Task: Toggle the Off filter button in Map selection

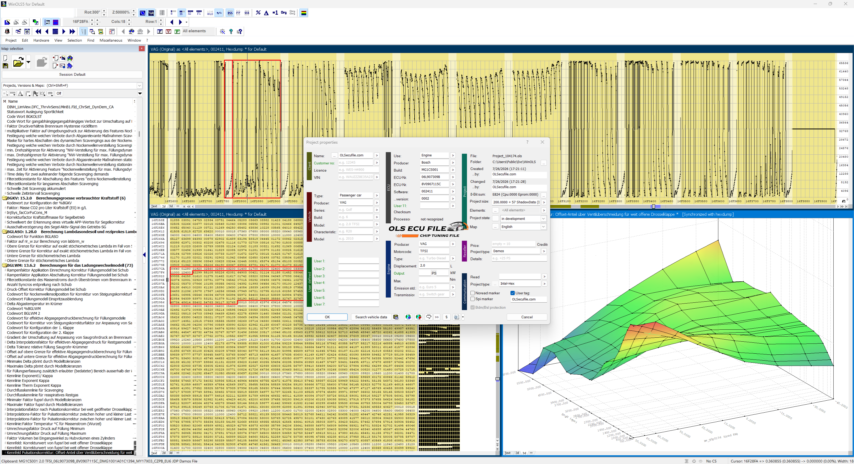Action: click(59, 94)
